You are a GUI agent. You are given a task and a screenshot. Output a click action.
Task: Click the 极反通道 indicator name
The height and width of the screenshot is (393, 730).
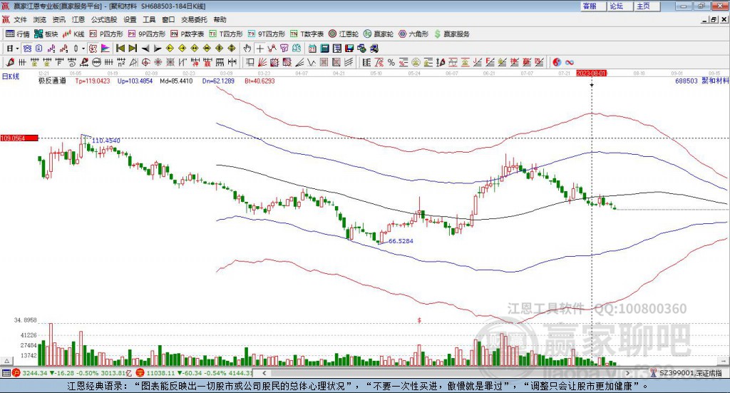[x=52, y=81]
